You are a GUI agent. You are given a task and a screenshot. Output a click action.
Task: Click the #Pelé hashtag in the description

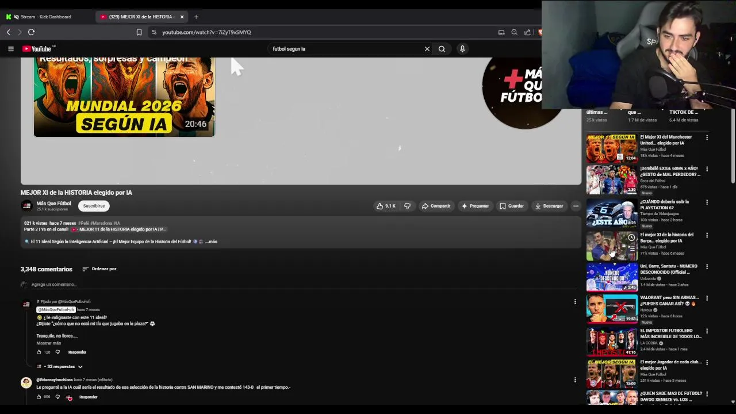pyautogui.click(x=83, y=223)
